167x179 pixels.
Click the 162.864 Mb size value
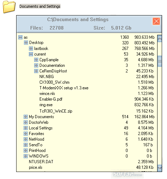click(144, 117)
